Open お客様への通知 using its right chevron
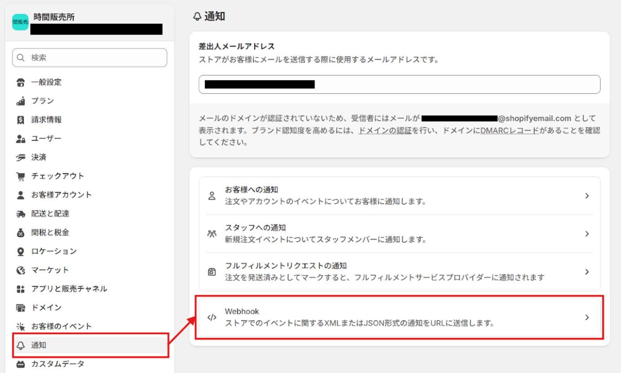Viewport: 621px width, 373px height. (x=587, y=196)
